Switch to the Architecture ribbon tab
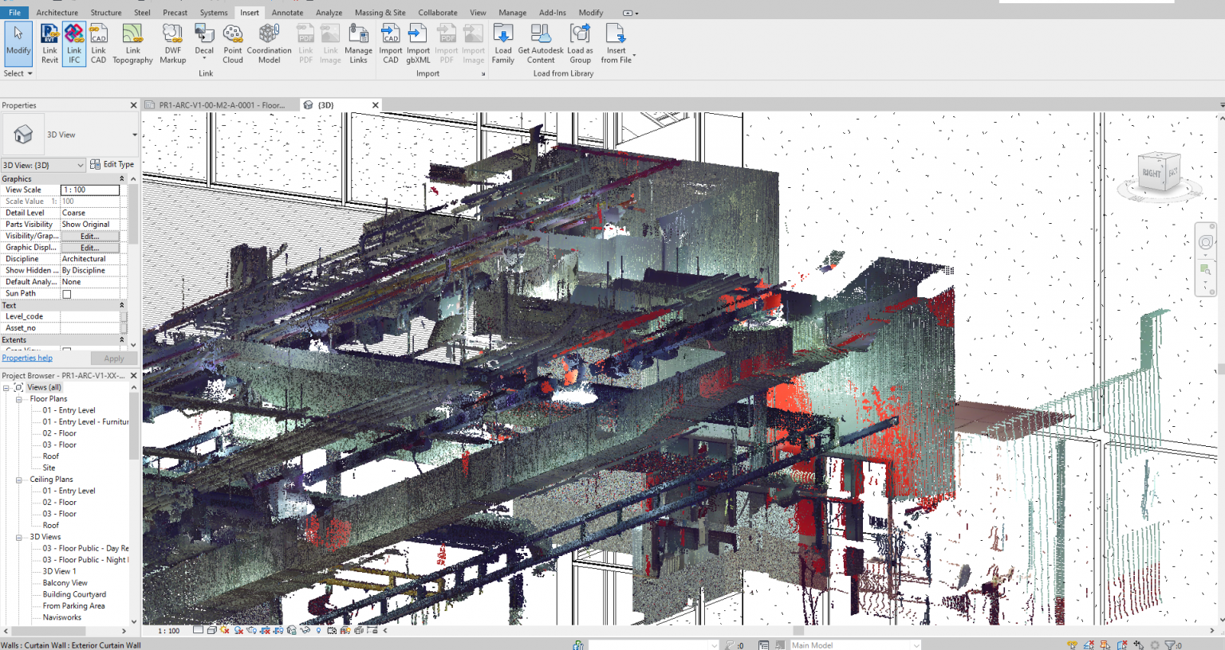 point(57,12)
